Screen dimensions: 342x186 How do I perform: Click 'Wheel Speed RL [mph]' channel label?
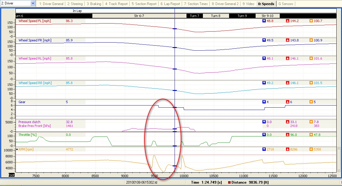(35, 58)
